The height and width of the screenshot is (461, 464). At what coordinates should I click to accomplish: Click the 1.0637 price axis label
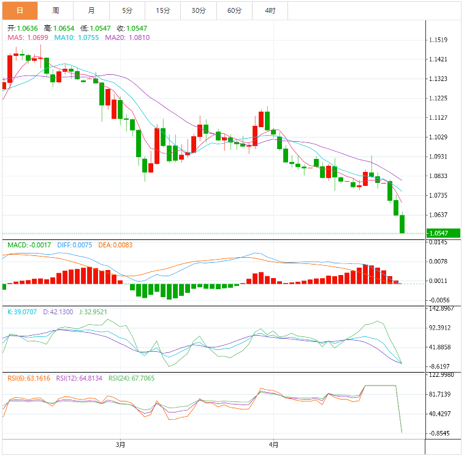click(x=438, y=215)
